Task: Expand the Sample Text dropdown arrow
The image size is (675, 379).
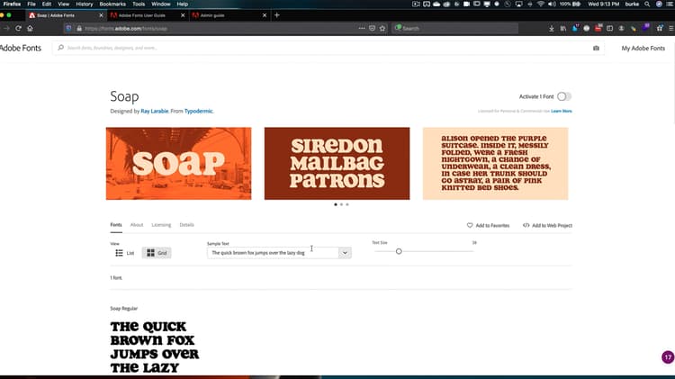Action: 345,253
